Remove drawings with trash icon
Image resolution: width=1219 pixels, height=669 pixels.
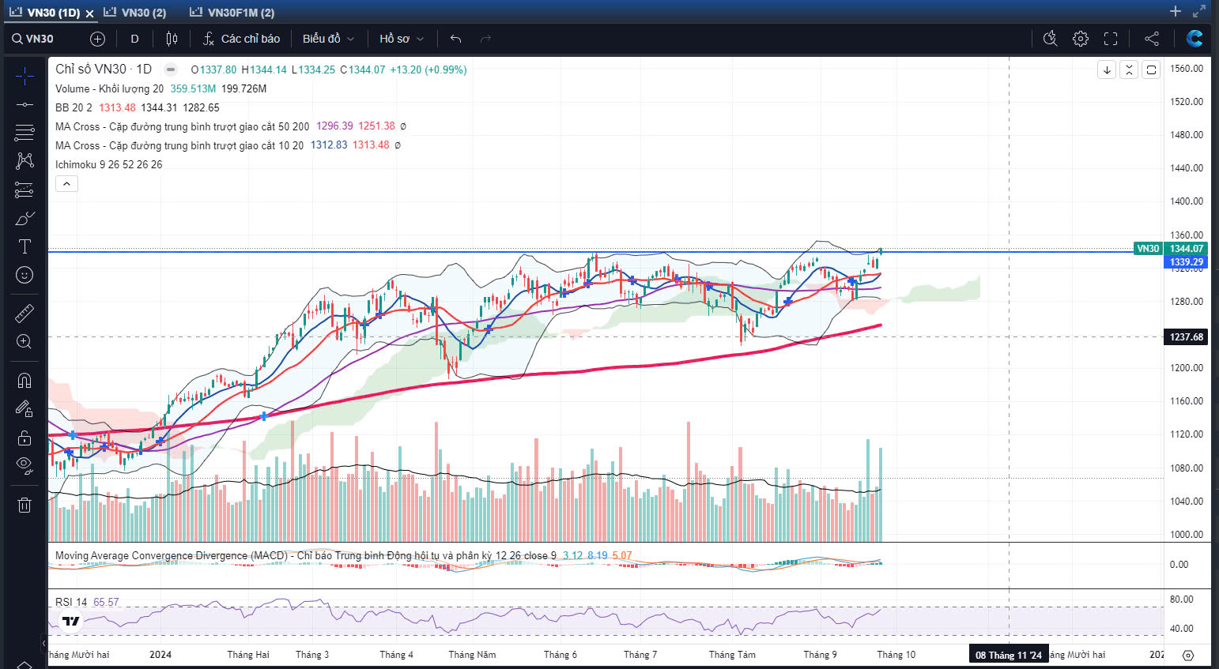click(25, 505)
